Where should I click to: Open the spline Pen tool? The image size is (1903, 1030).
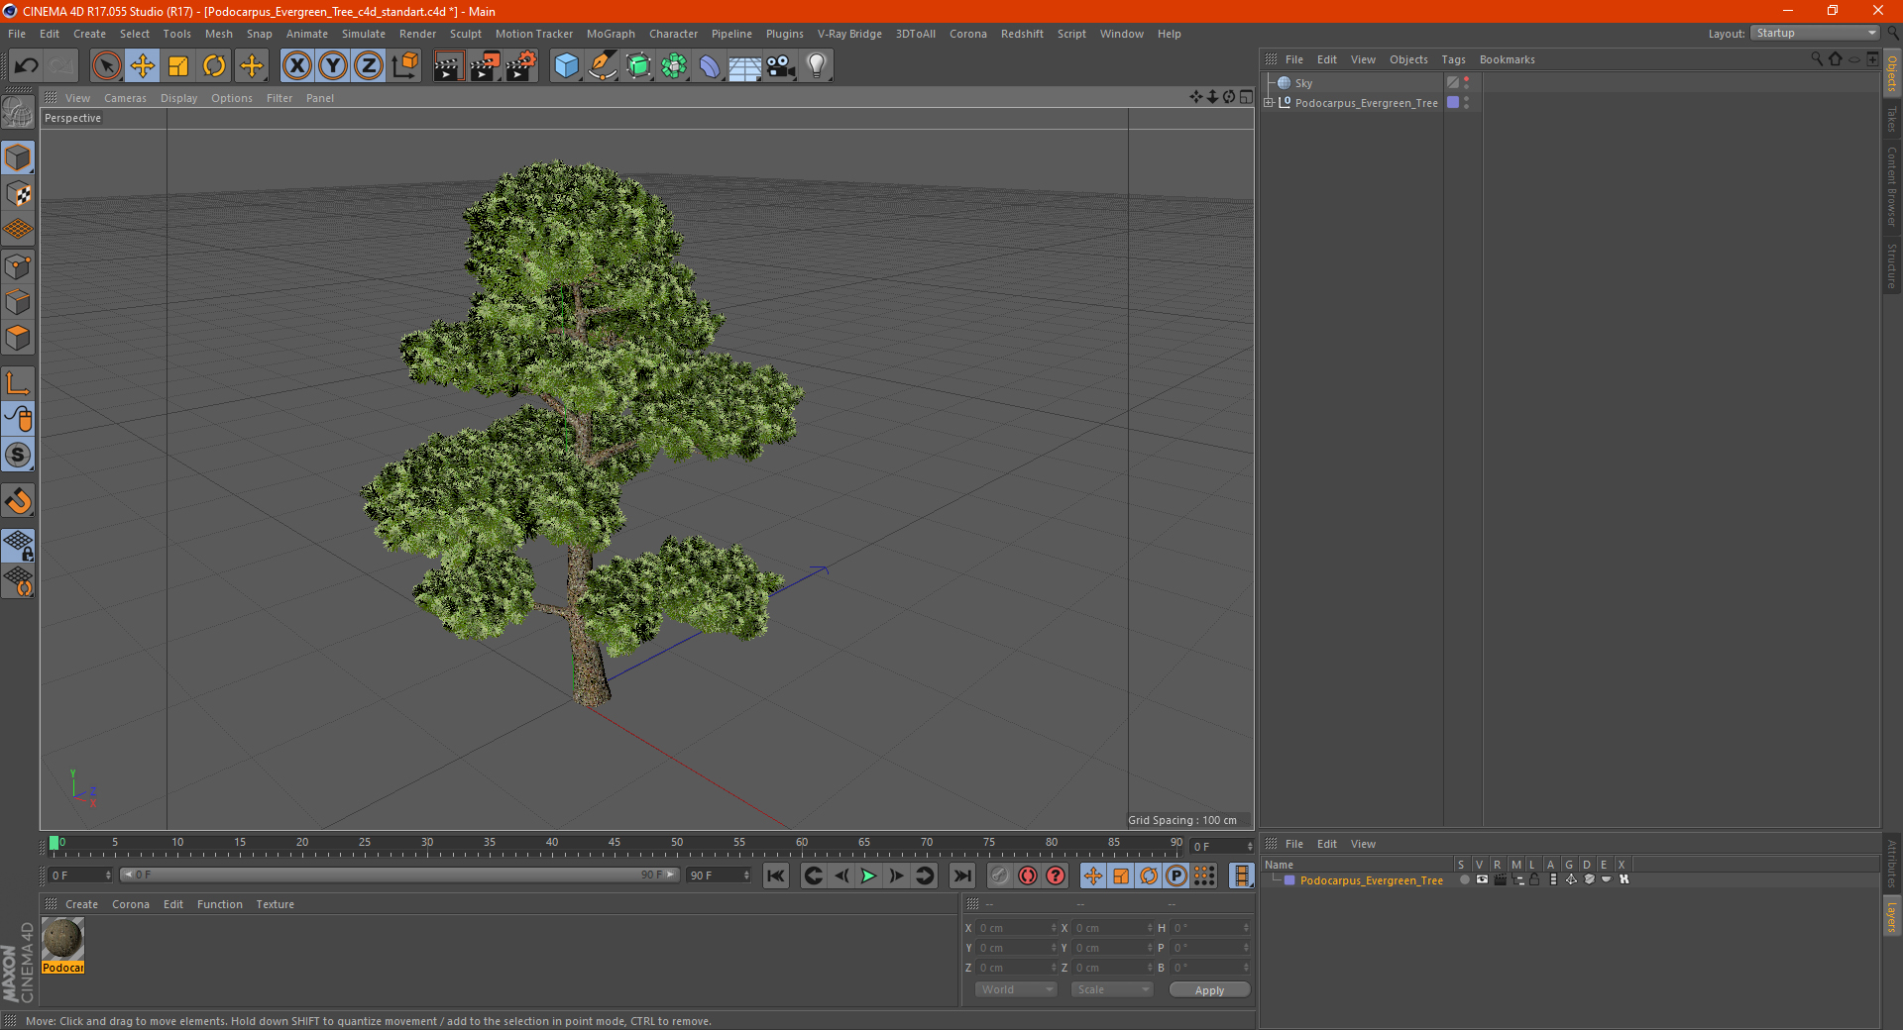coord(603,66)
